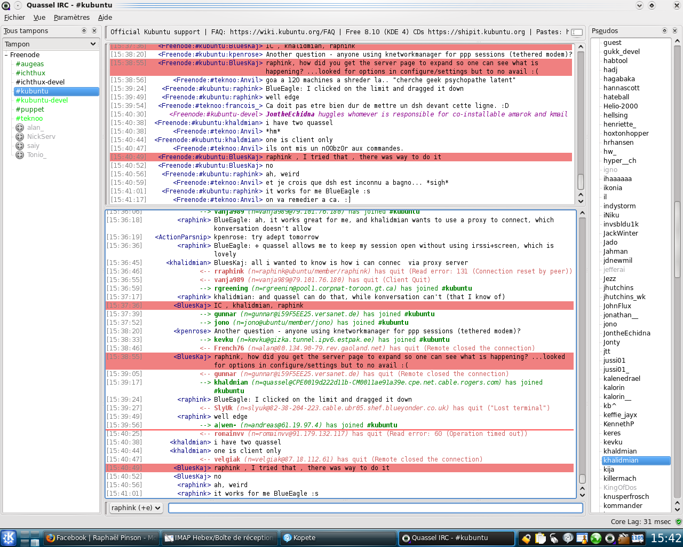This screenshot has width=683, height=547.
Task: Close the Pseudos dock panel
Action: [x=675, y=31]
